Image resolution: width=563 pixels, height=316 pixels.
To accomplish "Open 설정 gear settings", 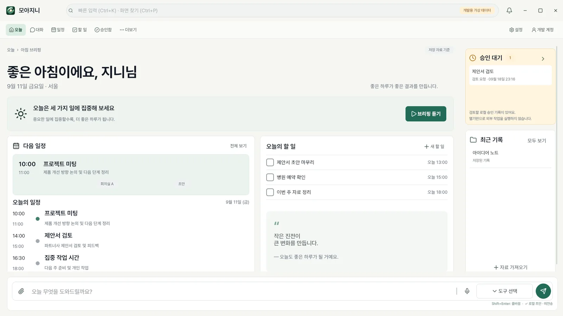I will tap(516, 30).
